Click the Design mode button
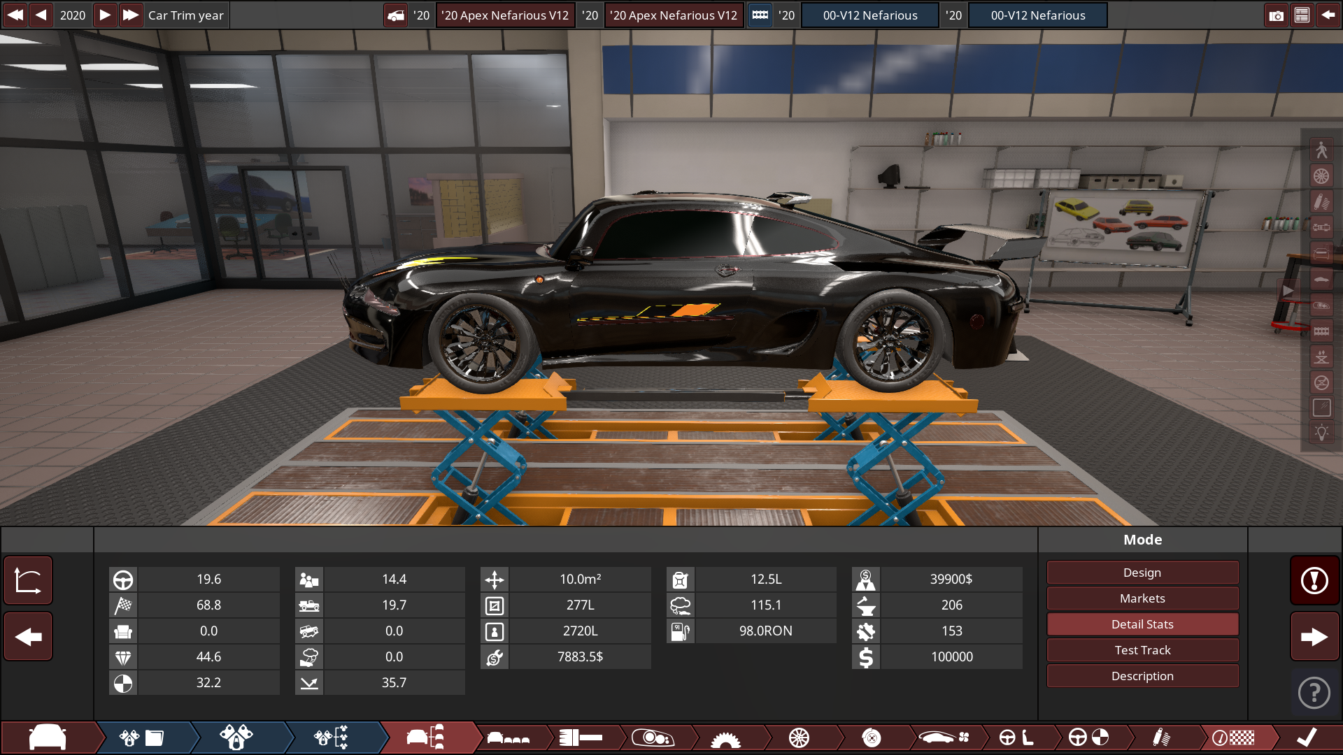Screen dimensions: 1343x755 coord(1142,573)
